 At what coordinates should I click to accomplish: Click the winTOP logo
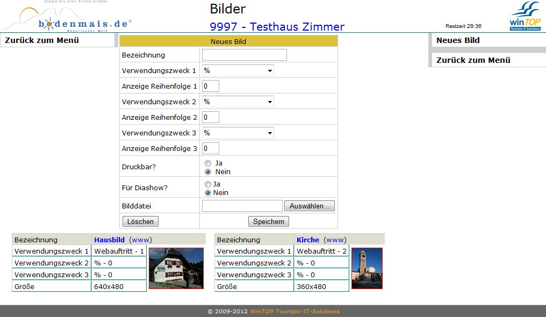525,17
